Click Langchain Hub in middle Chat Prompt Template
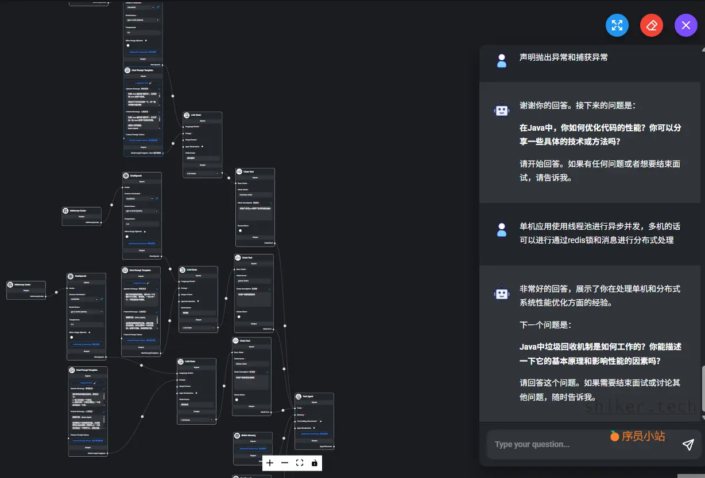 pos(141,283)
